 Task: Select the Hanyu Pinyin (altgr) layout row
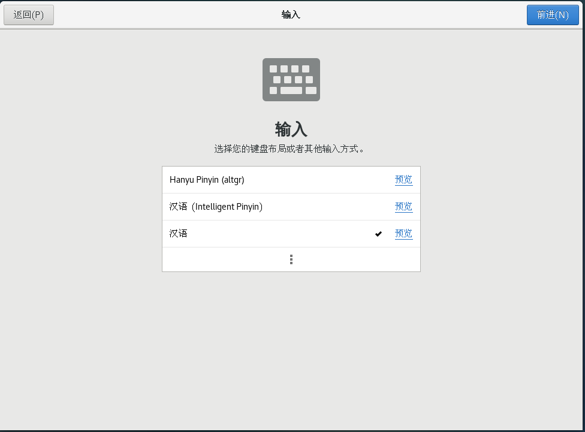coord(291,180)
